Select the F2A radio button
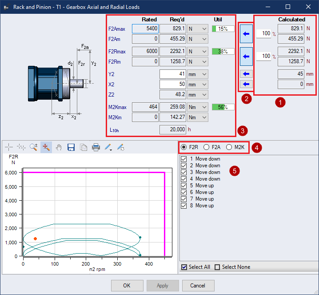The image size is (319, 295). click(206, 147)
